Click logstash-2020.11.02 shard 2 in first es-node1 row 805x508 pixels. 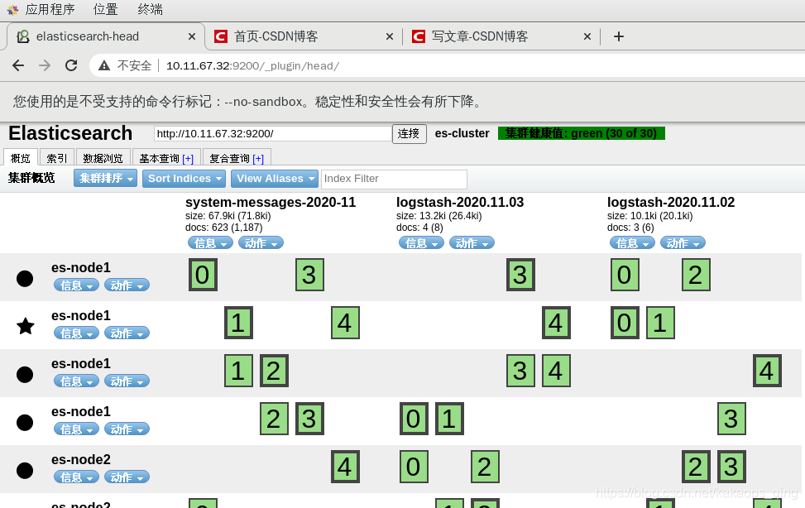click(x=696, y=275)
